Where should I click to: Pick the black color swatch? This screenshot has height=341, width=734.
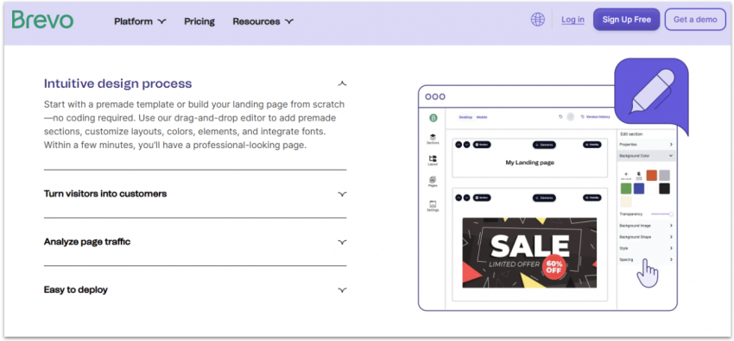664,189
